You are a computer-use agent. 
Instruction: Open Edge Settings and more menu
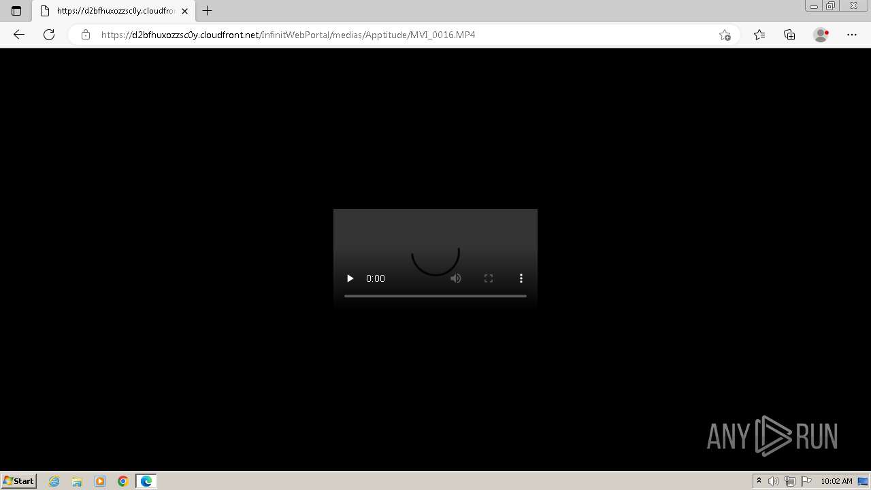(852, 35)
